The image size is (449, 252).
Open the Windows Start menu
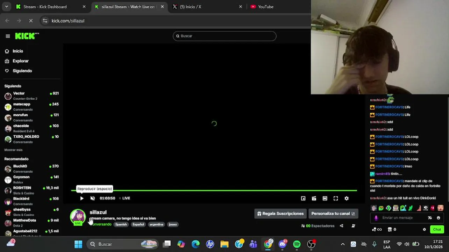(78, 244)
